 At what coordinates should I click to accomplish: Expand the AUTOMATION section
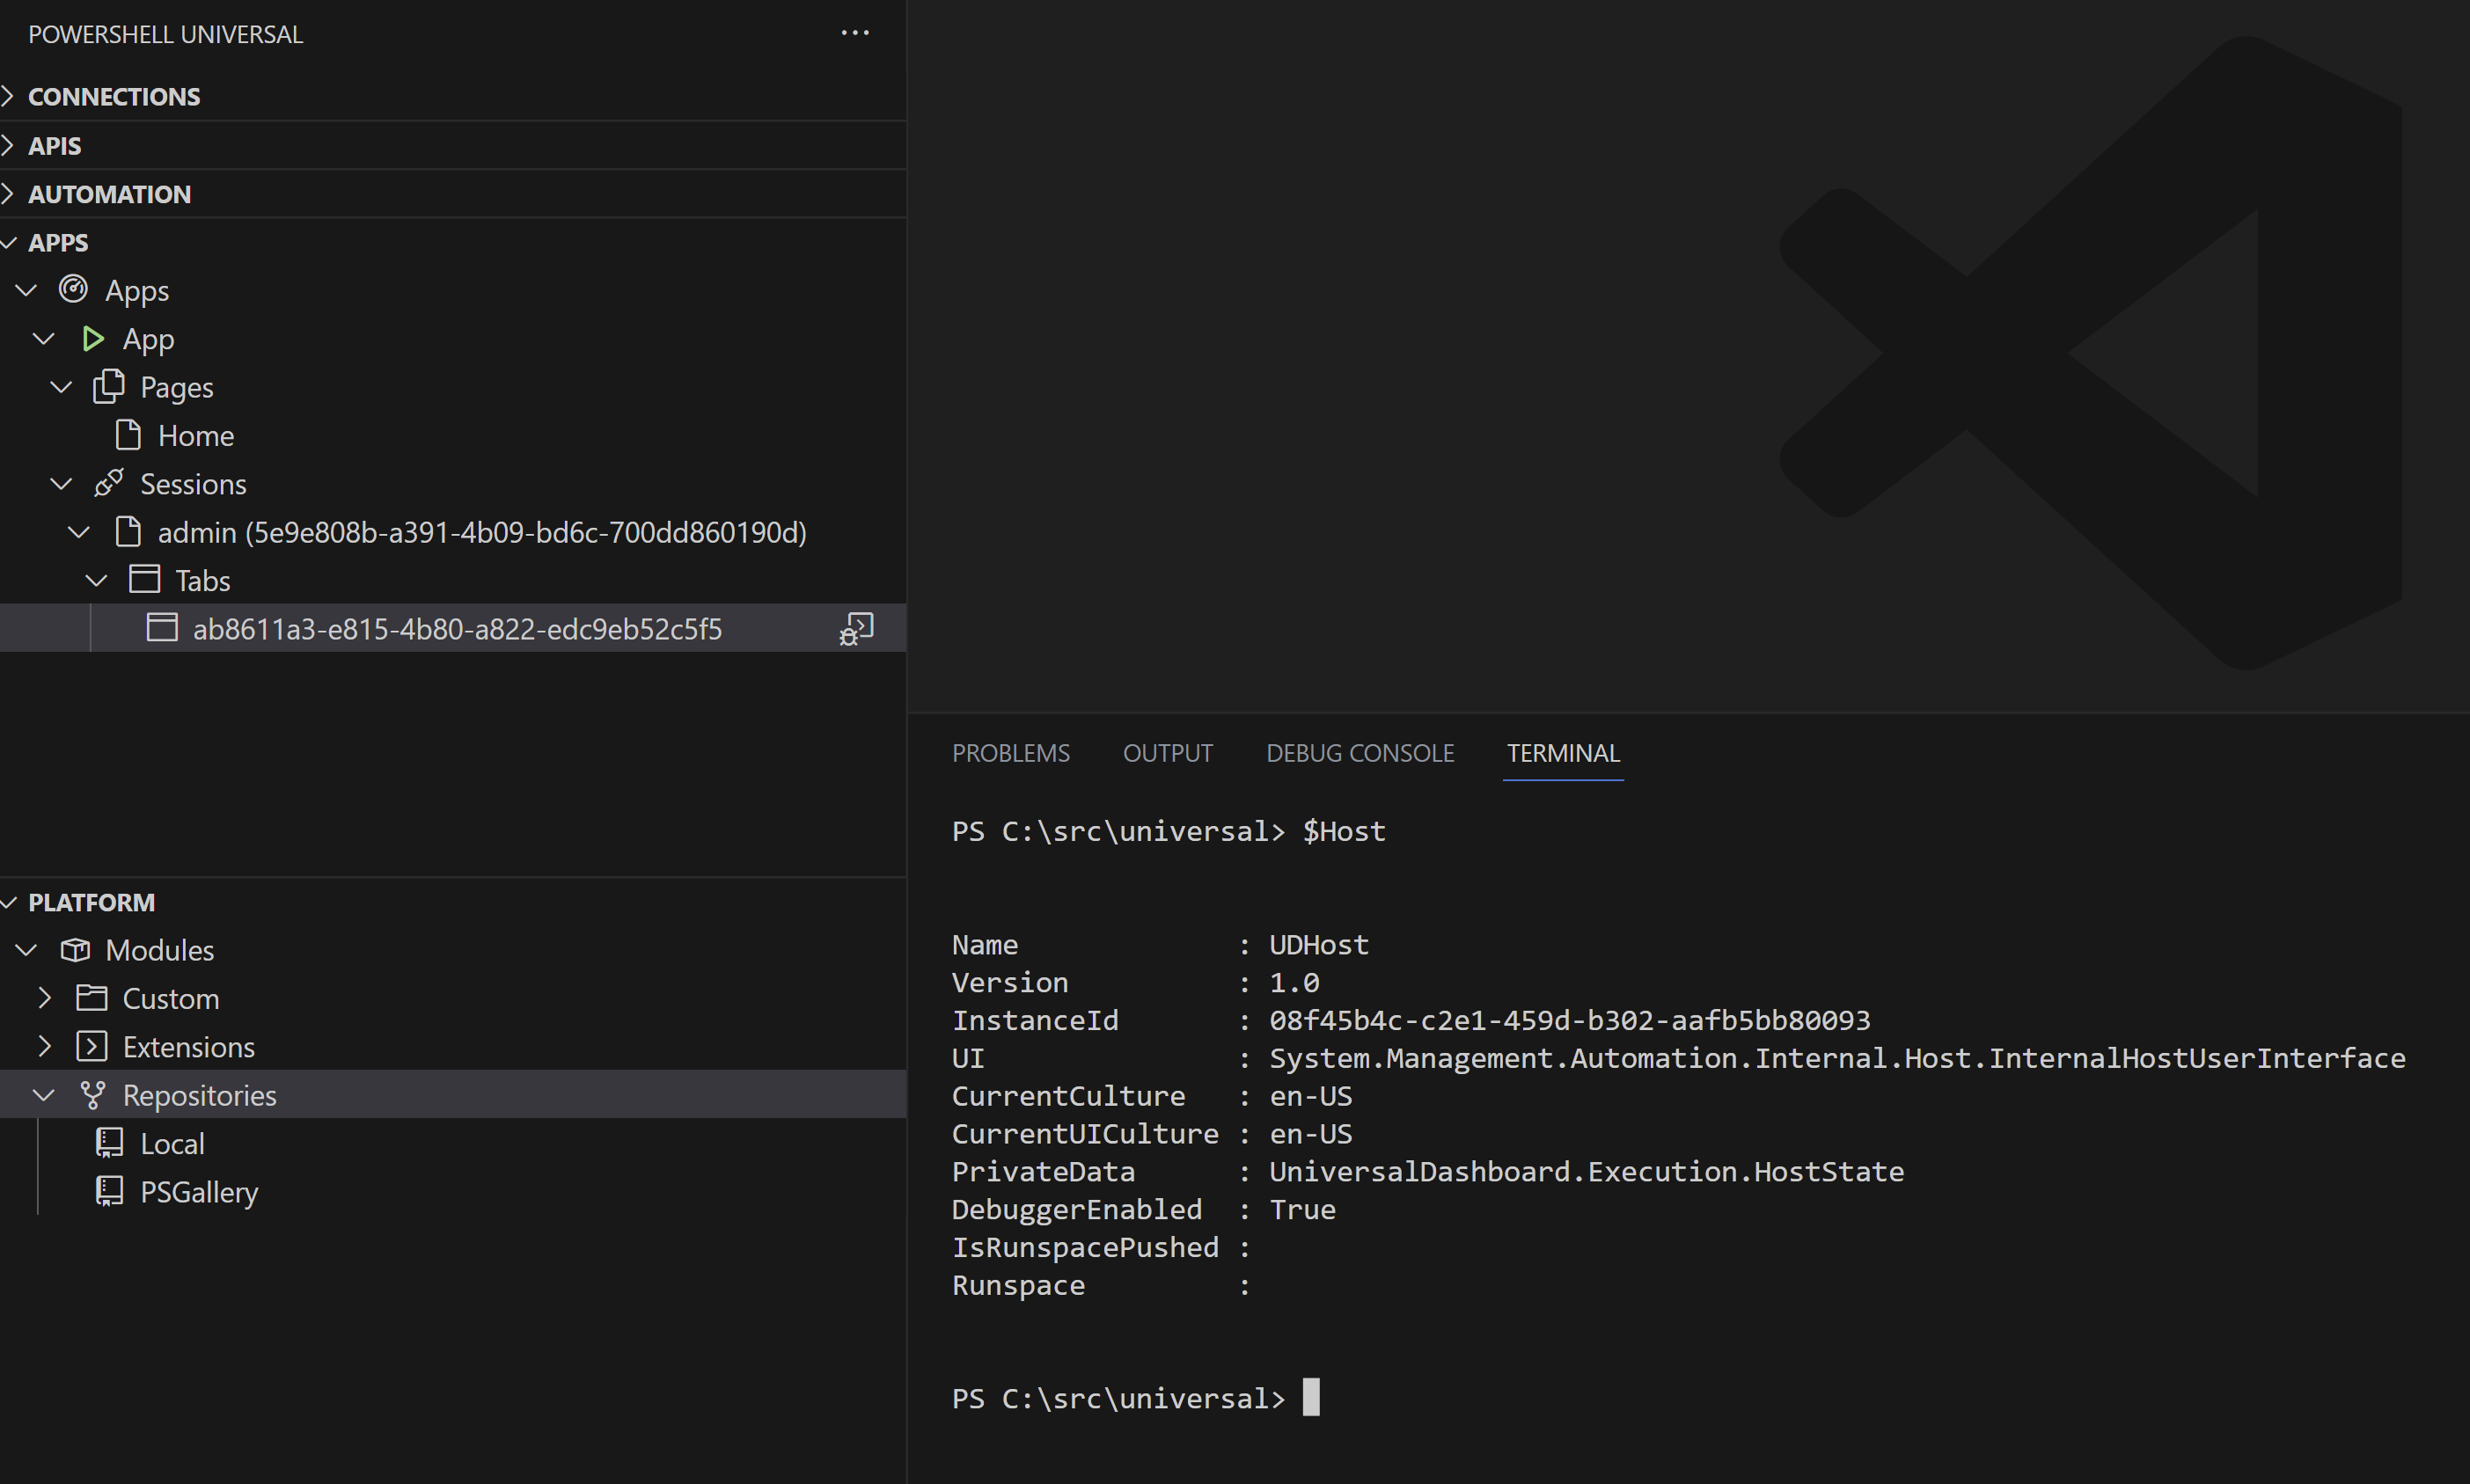[109, 194]
